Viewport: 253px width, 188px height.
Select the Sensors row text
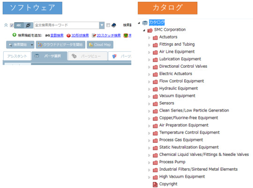[x=167, y=103]
